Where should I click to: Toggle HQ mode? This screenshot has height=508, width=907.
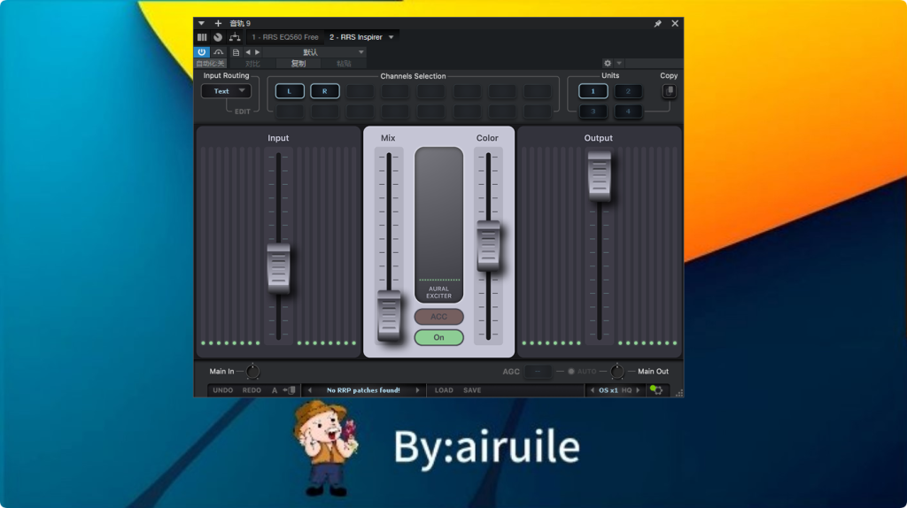(x=626, y=390)
